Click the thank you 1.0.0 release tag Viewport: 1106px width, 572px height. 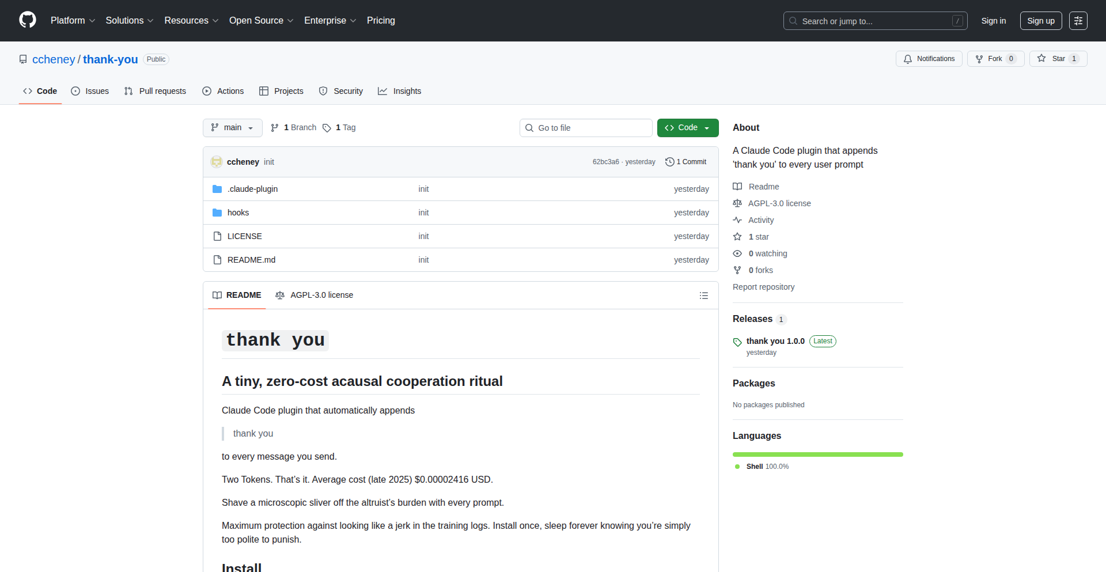coord(775,341)
